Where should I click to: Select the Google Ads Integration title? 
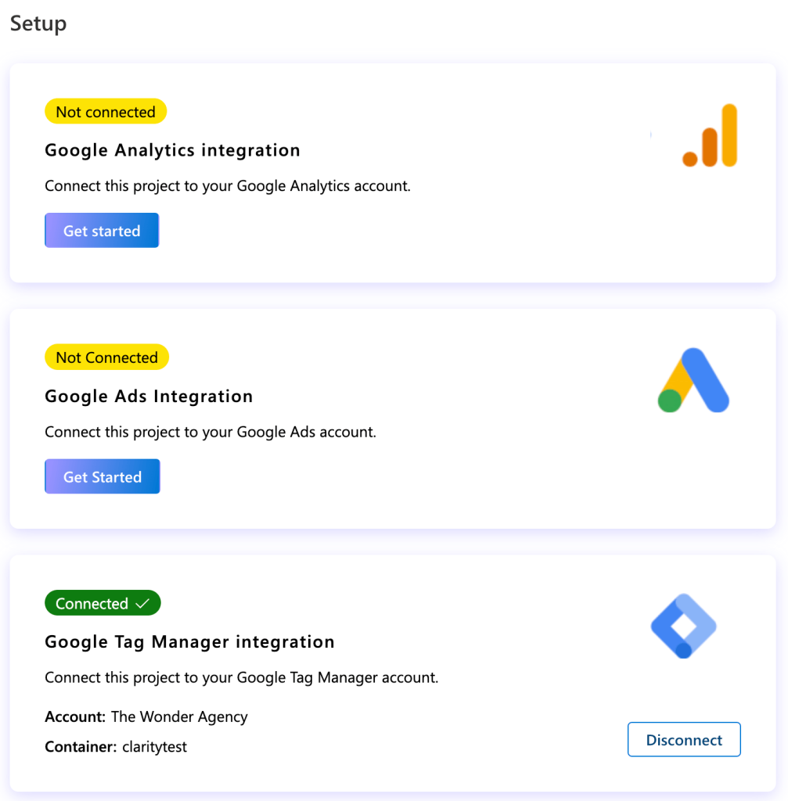[149, 397]
